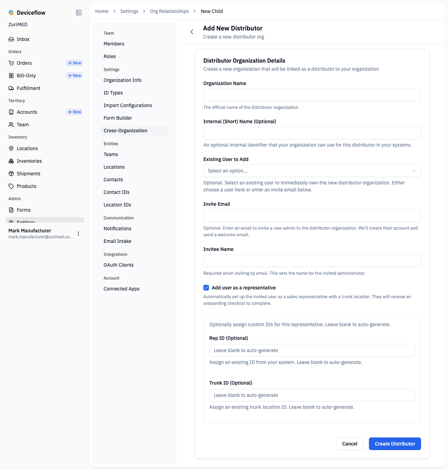Open ID Types settings

point(134,93)
